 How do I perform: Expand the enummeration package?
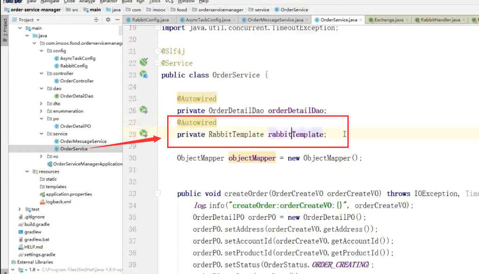42,111
